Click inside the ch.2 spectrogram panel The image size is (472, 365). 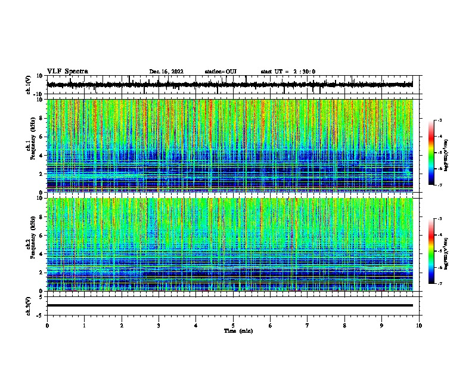pyautogui.click(x=230, y=245)
